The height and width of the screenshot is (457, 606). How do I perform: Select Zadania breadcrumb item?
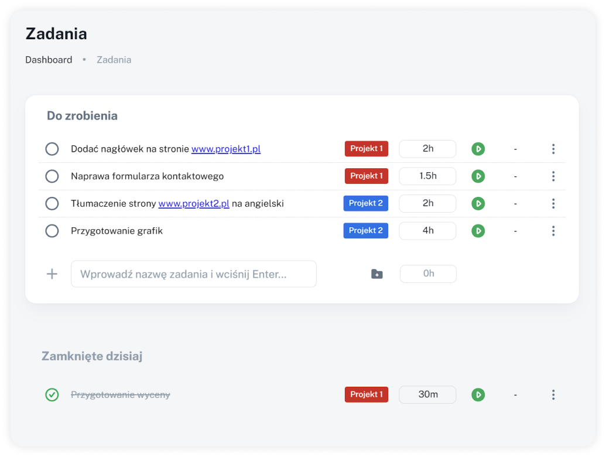click(x=114, y=60)
